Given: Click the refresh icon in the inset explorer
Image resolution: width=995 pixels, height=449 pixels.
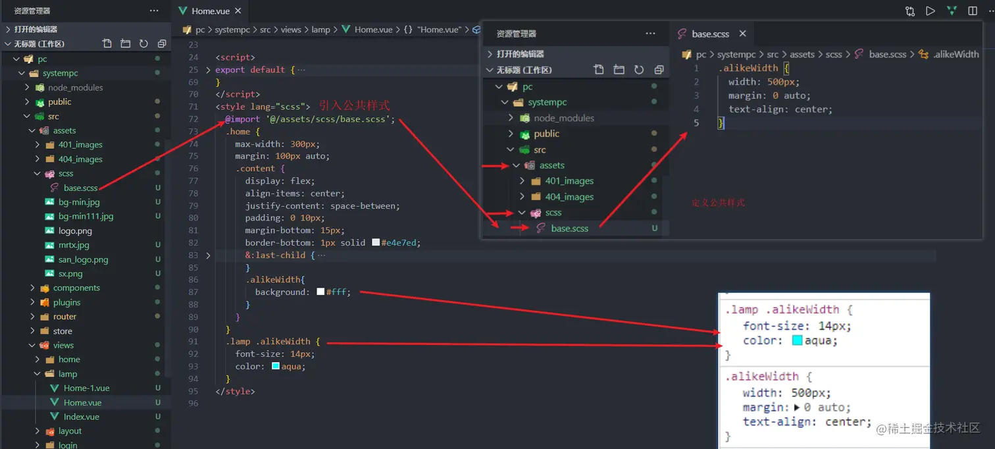Looking at the screenshot, I should [x=639, y=70].
